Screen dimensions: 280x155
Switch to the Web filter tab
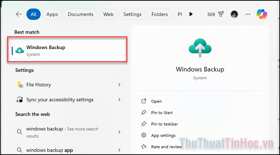[108, 14]
